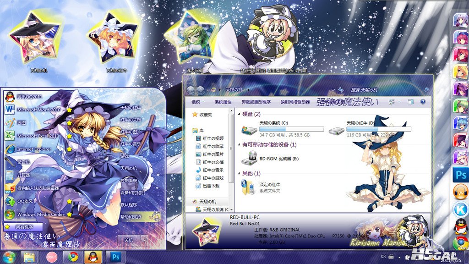This screenshot has height=264, width=469.
Task: Click 系统属性 in the explorer toolbar
Action: [223, 102]
